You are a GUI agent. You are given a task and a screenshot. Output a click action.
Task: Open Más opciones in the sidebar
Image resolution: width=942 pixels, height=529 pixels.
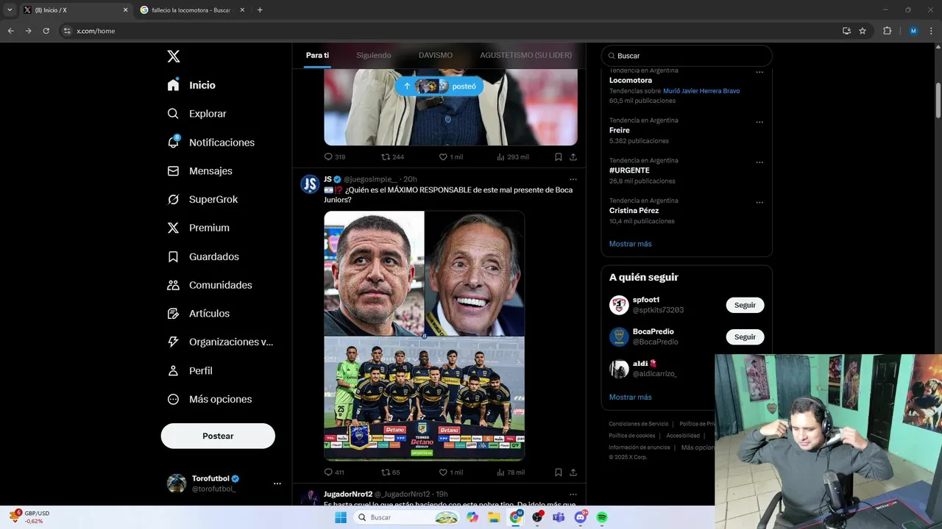pyautogui.click(x=209, y=400)
